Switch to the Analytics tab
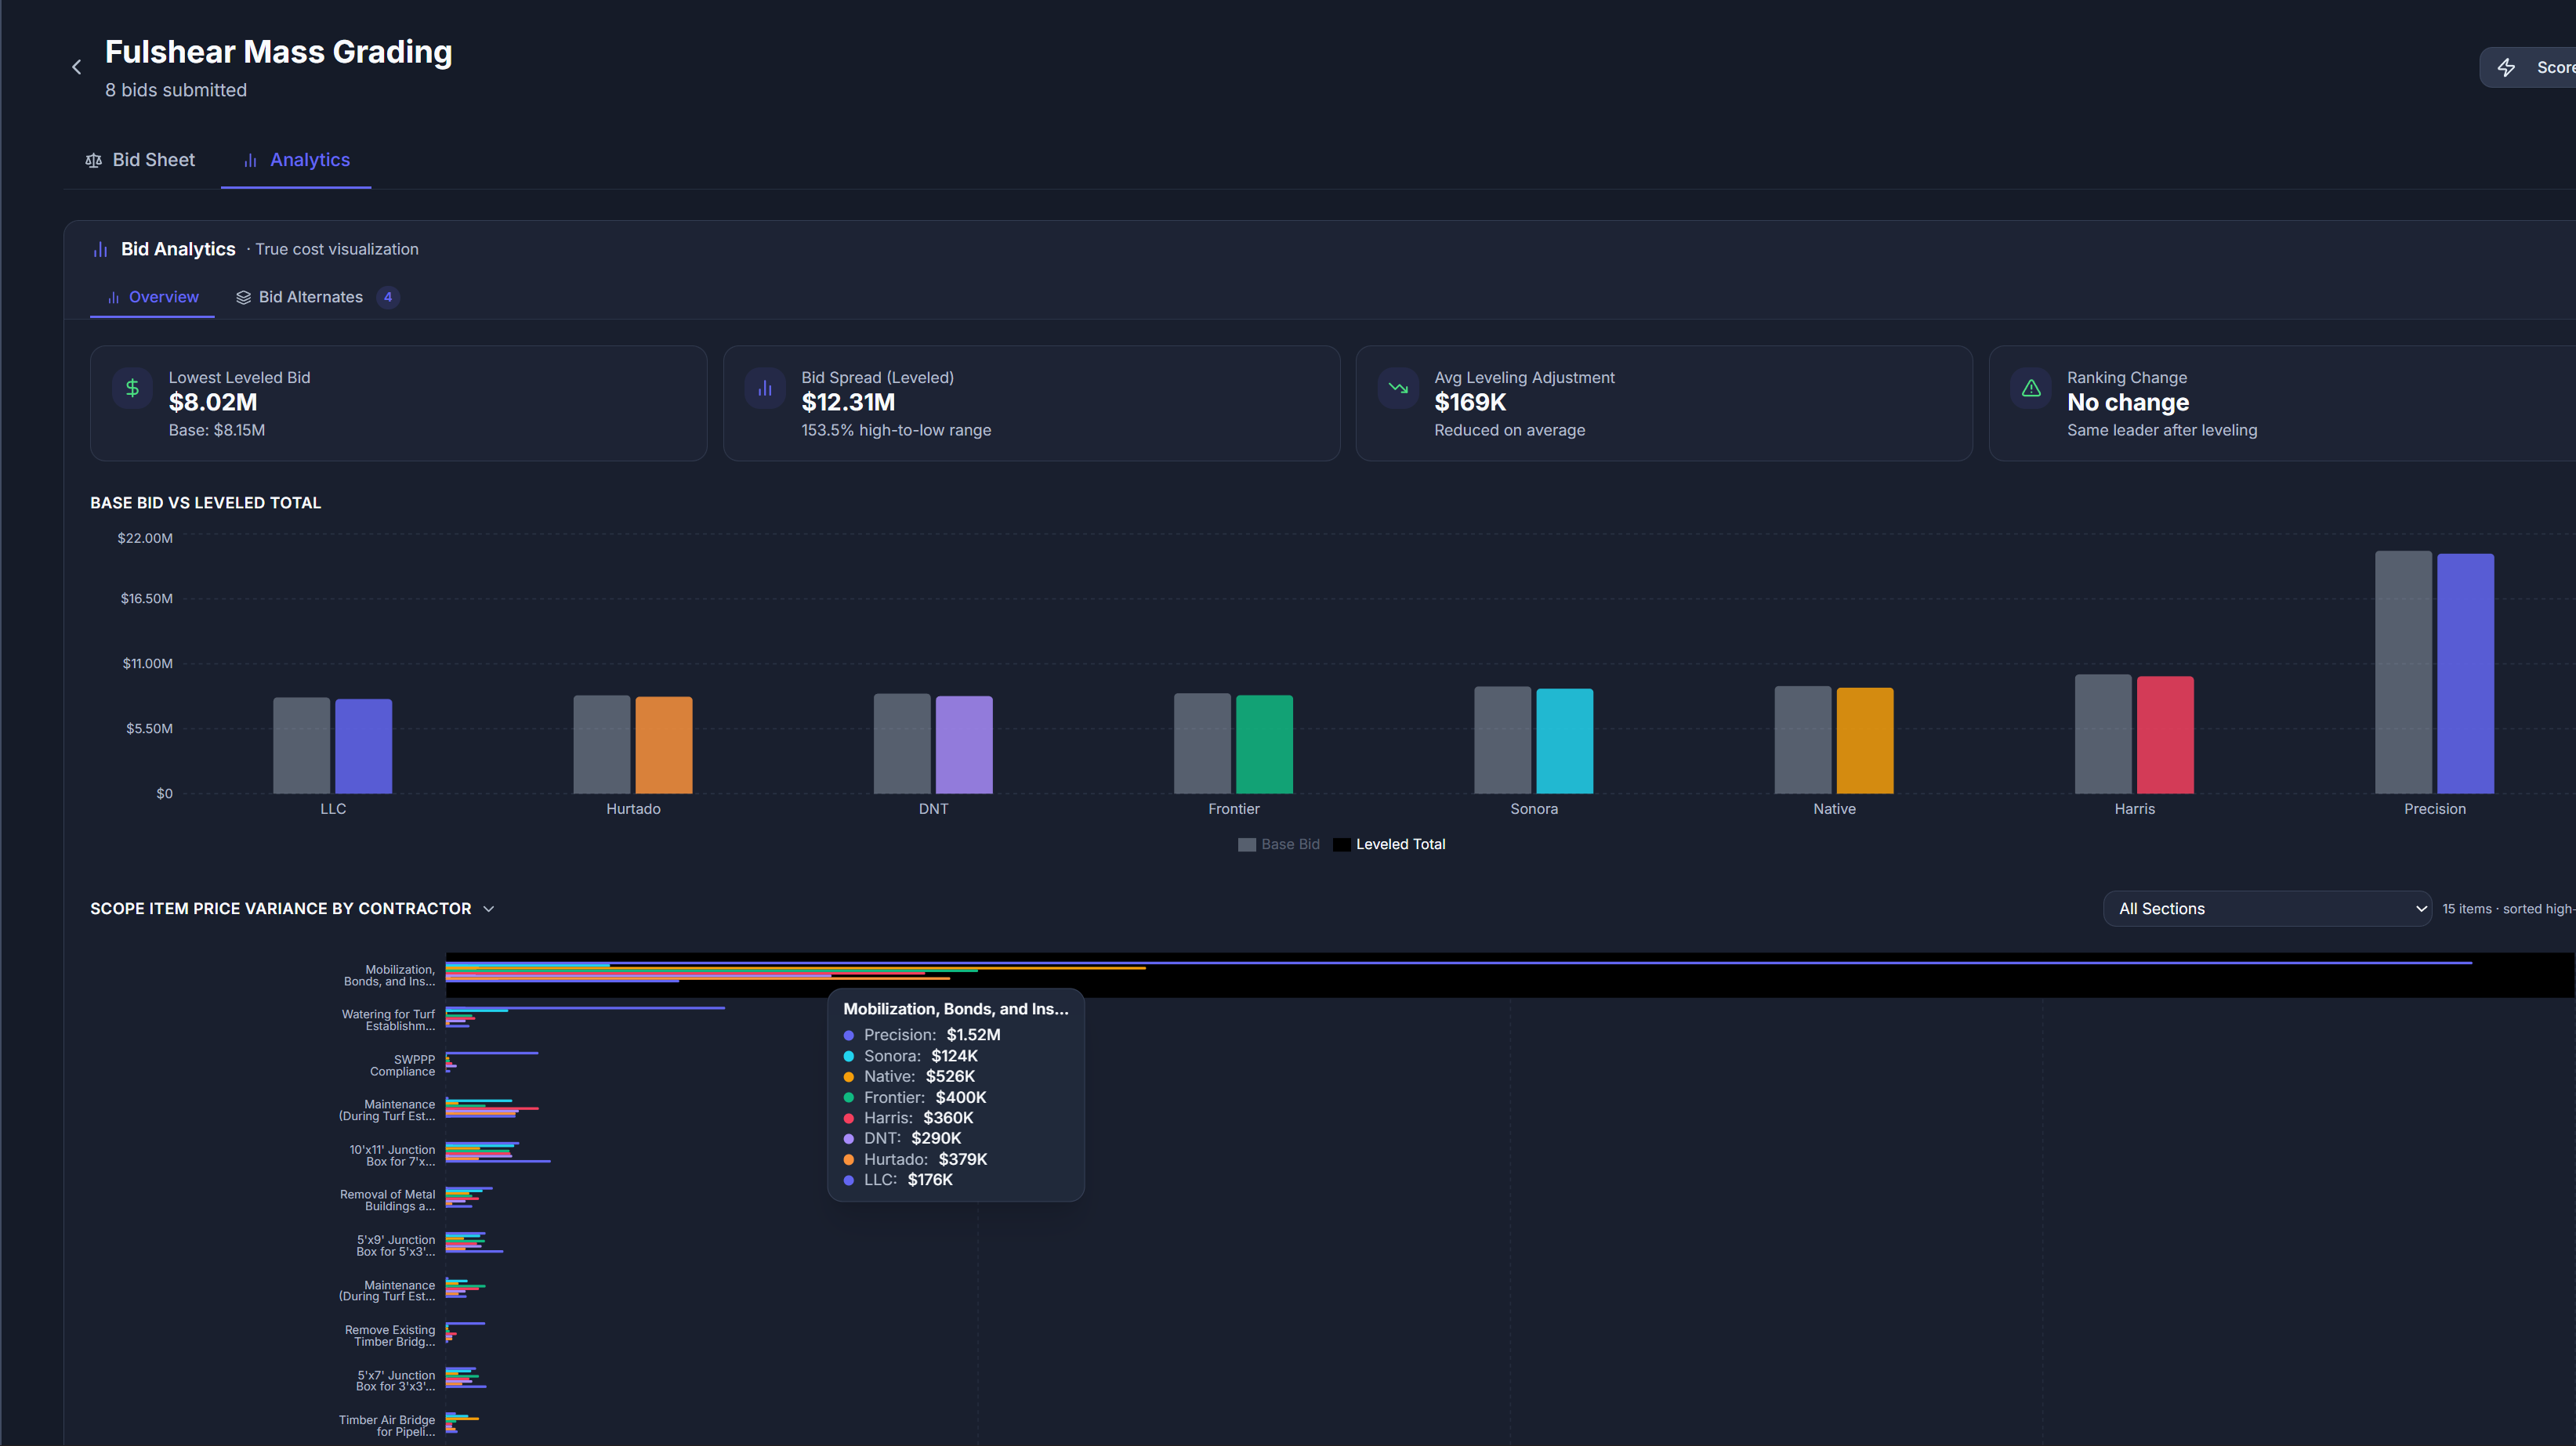 [x=296, y=160]
